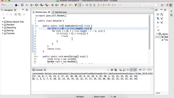Toggle folding marker on line 6
The width and height of the screenshot is (174, 98).
(37, 26)
